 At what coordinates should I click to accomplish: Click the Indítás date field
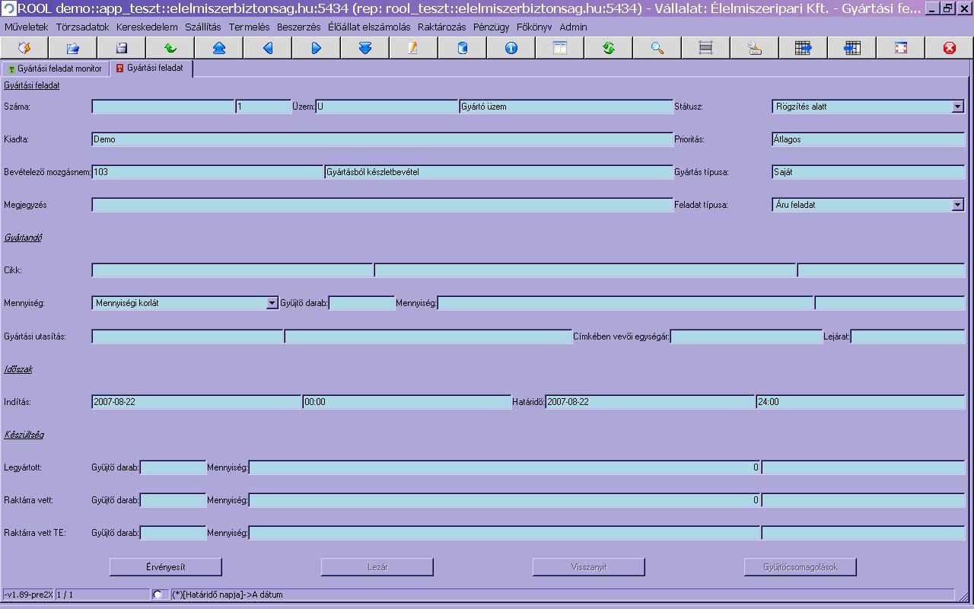click(196, 402)
